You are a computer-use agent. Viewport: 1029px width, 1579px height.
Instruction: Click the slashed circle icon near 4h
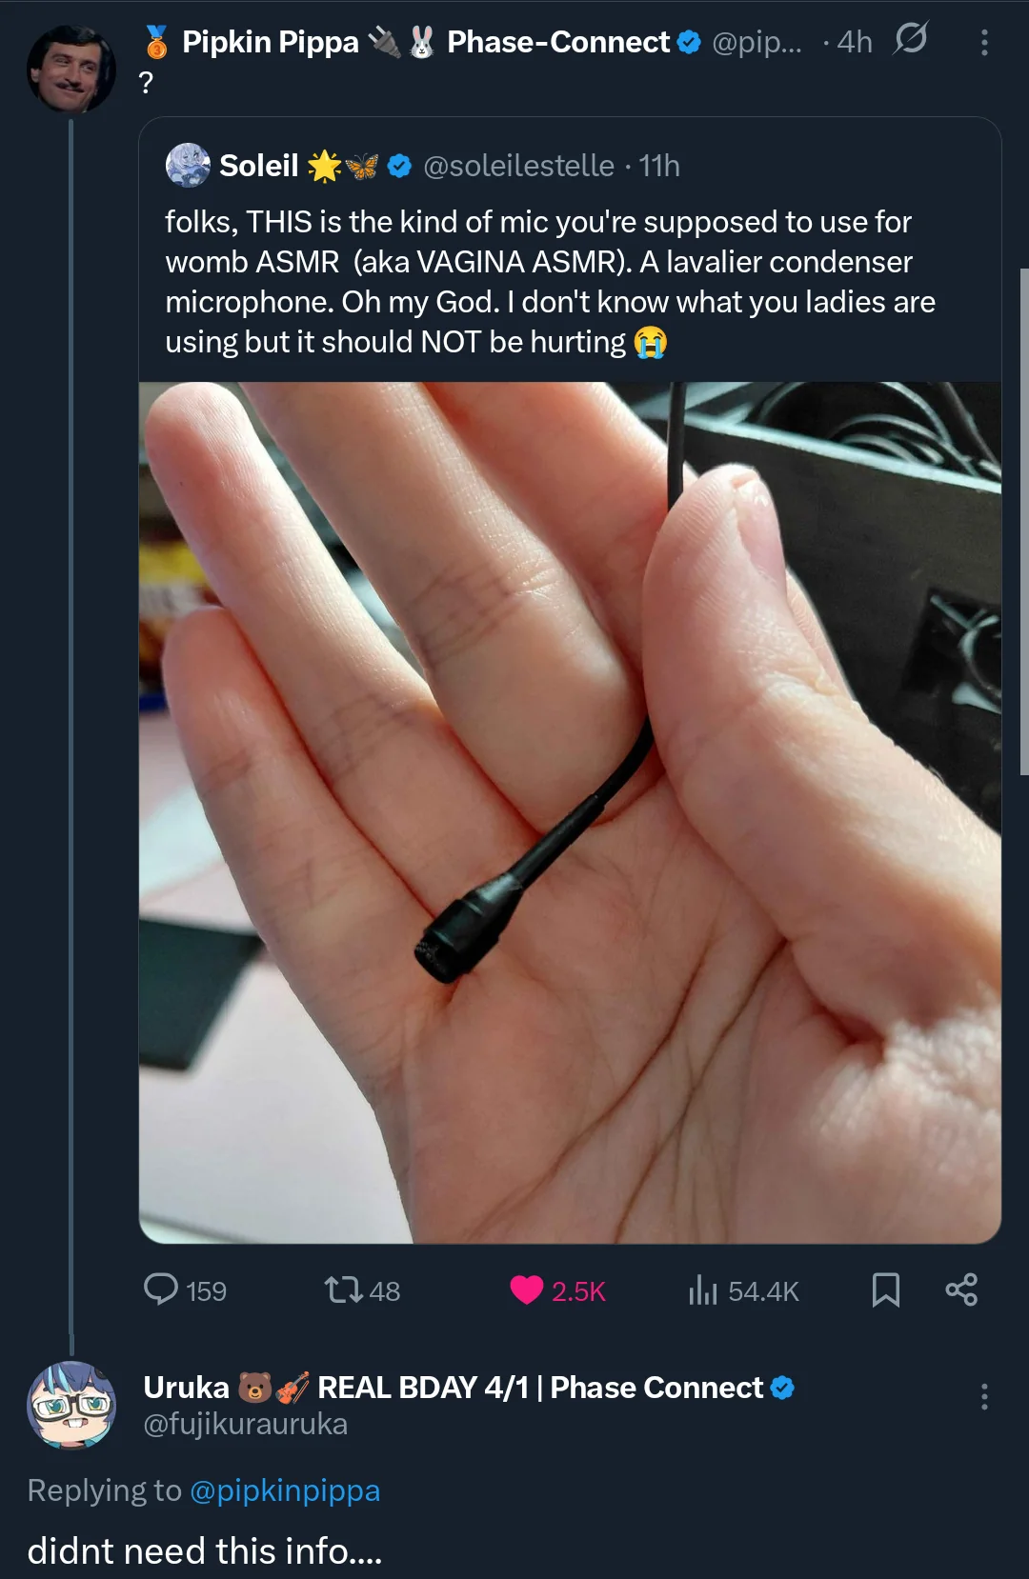[910, 39]
